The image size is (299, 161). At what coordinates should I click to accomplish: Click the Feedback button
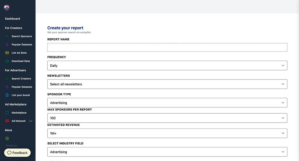pos(17,153)
